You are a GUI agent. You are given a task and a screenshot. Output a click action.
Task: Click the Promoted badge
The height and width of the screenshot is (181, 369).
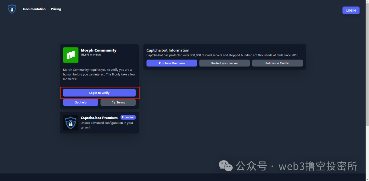point(128,117)
